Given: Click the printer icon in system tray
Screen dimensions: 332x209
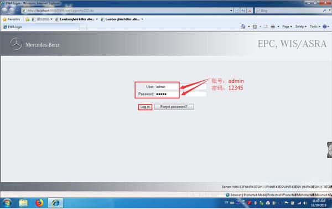Looking at the screenshot, I should (268, 203).
